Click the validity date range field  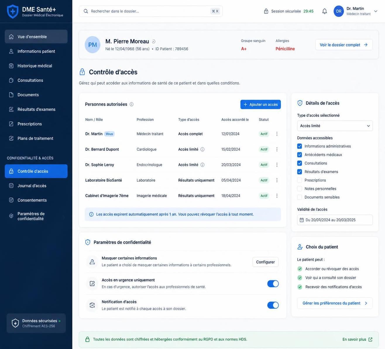click(335, 220)
